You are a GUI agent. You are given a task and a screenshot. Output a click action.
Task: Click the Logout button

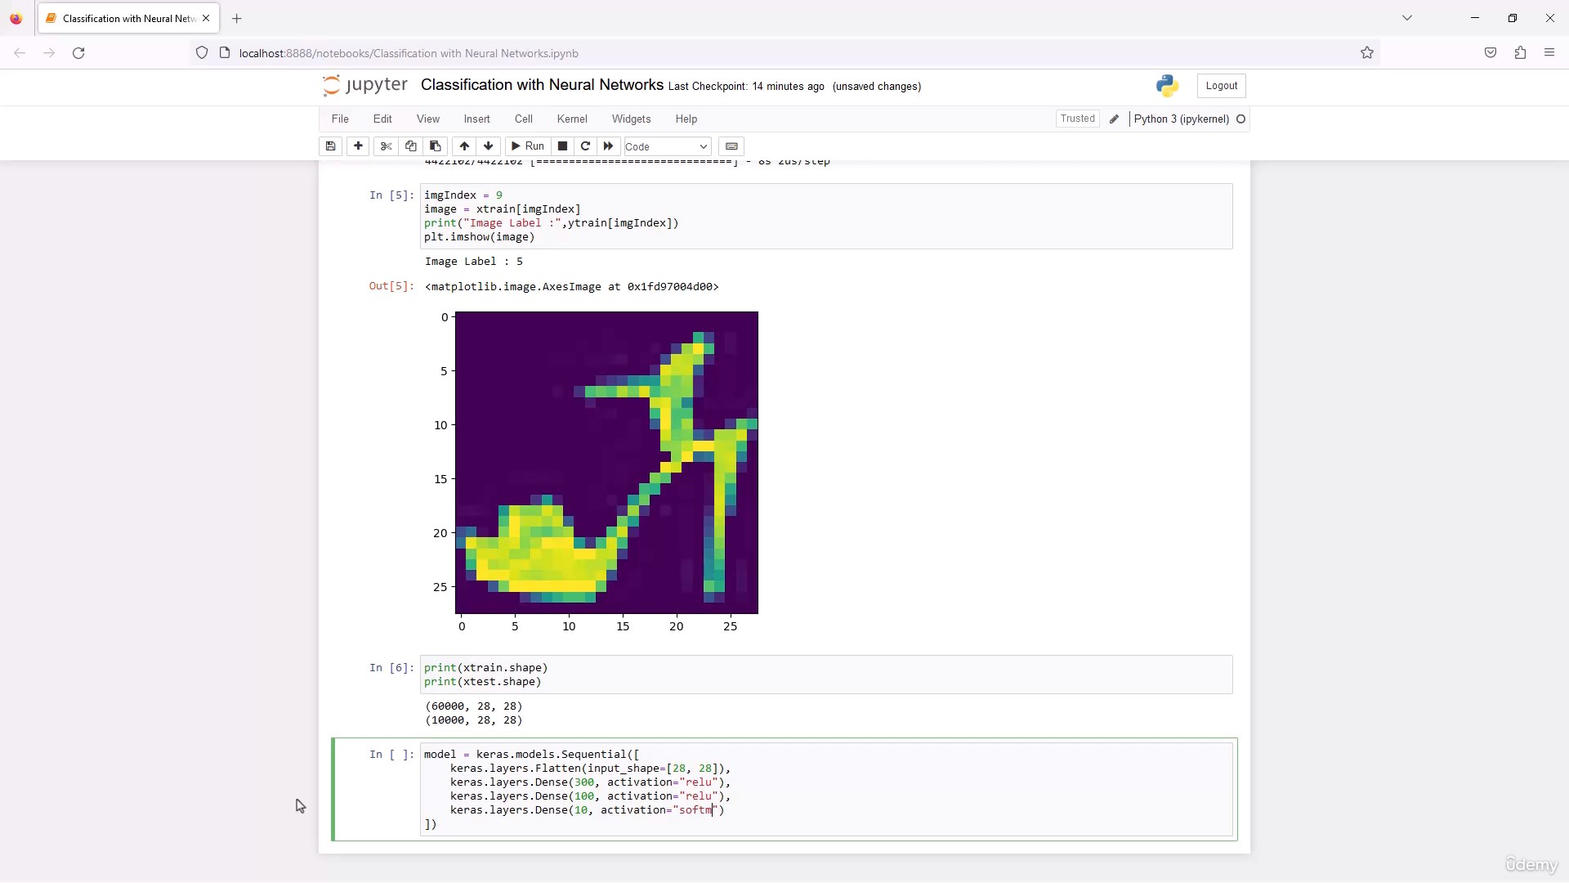pyautogui.click(x=1221, y=86)
